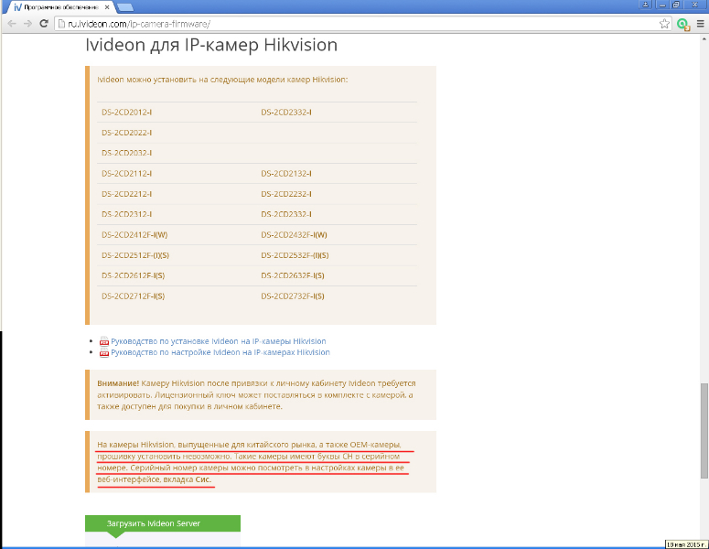Click the heading 'Ivideon для IP-камер Hikvision'
Image resolution: width=709 pixels, height=549 pixels.
tap(211, 45)
